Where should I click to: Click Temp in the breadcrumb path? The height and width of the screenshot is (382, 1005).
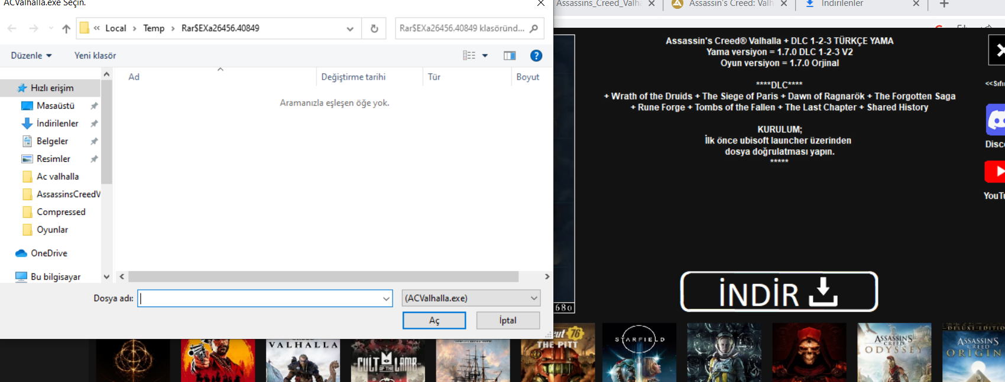point(154,28)
